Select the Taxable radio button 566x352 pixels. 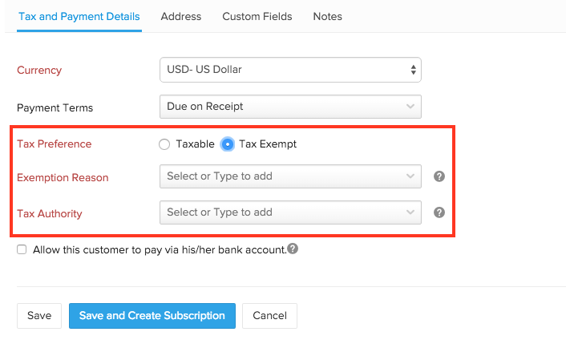click(x=164, y=144)
